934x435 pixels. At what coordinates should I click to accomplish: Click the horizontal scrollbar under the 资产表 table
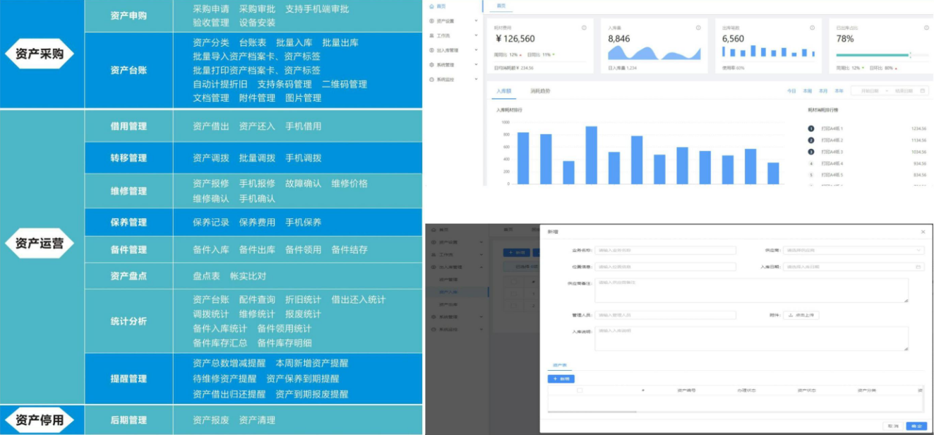(592, 411)
